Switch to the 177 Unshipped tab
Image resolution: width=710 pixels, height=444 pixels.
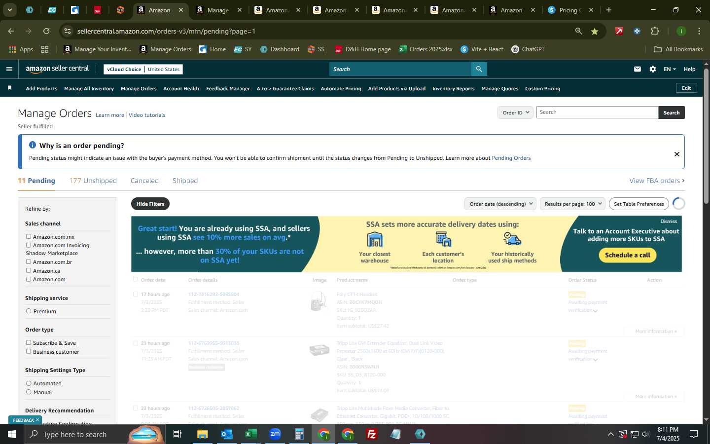point(93,181)
